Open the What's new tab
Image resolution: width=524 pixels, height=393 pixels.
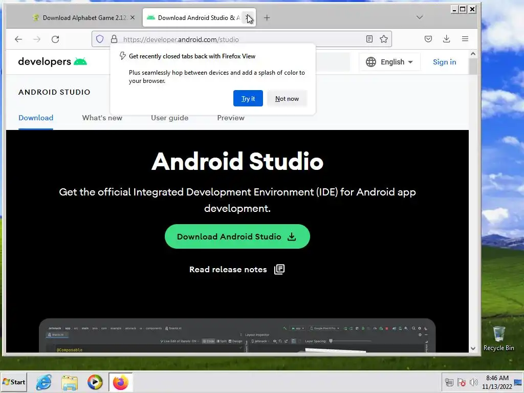coord(102,118)
